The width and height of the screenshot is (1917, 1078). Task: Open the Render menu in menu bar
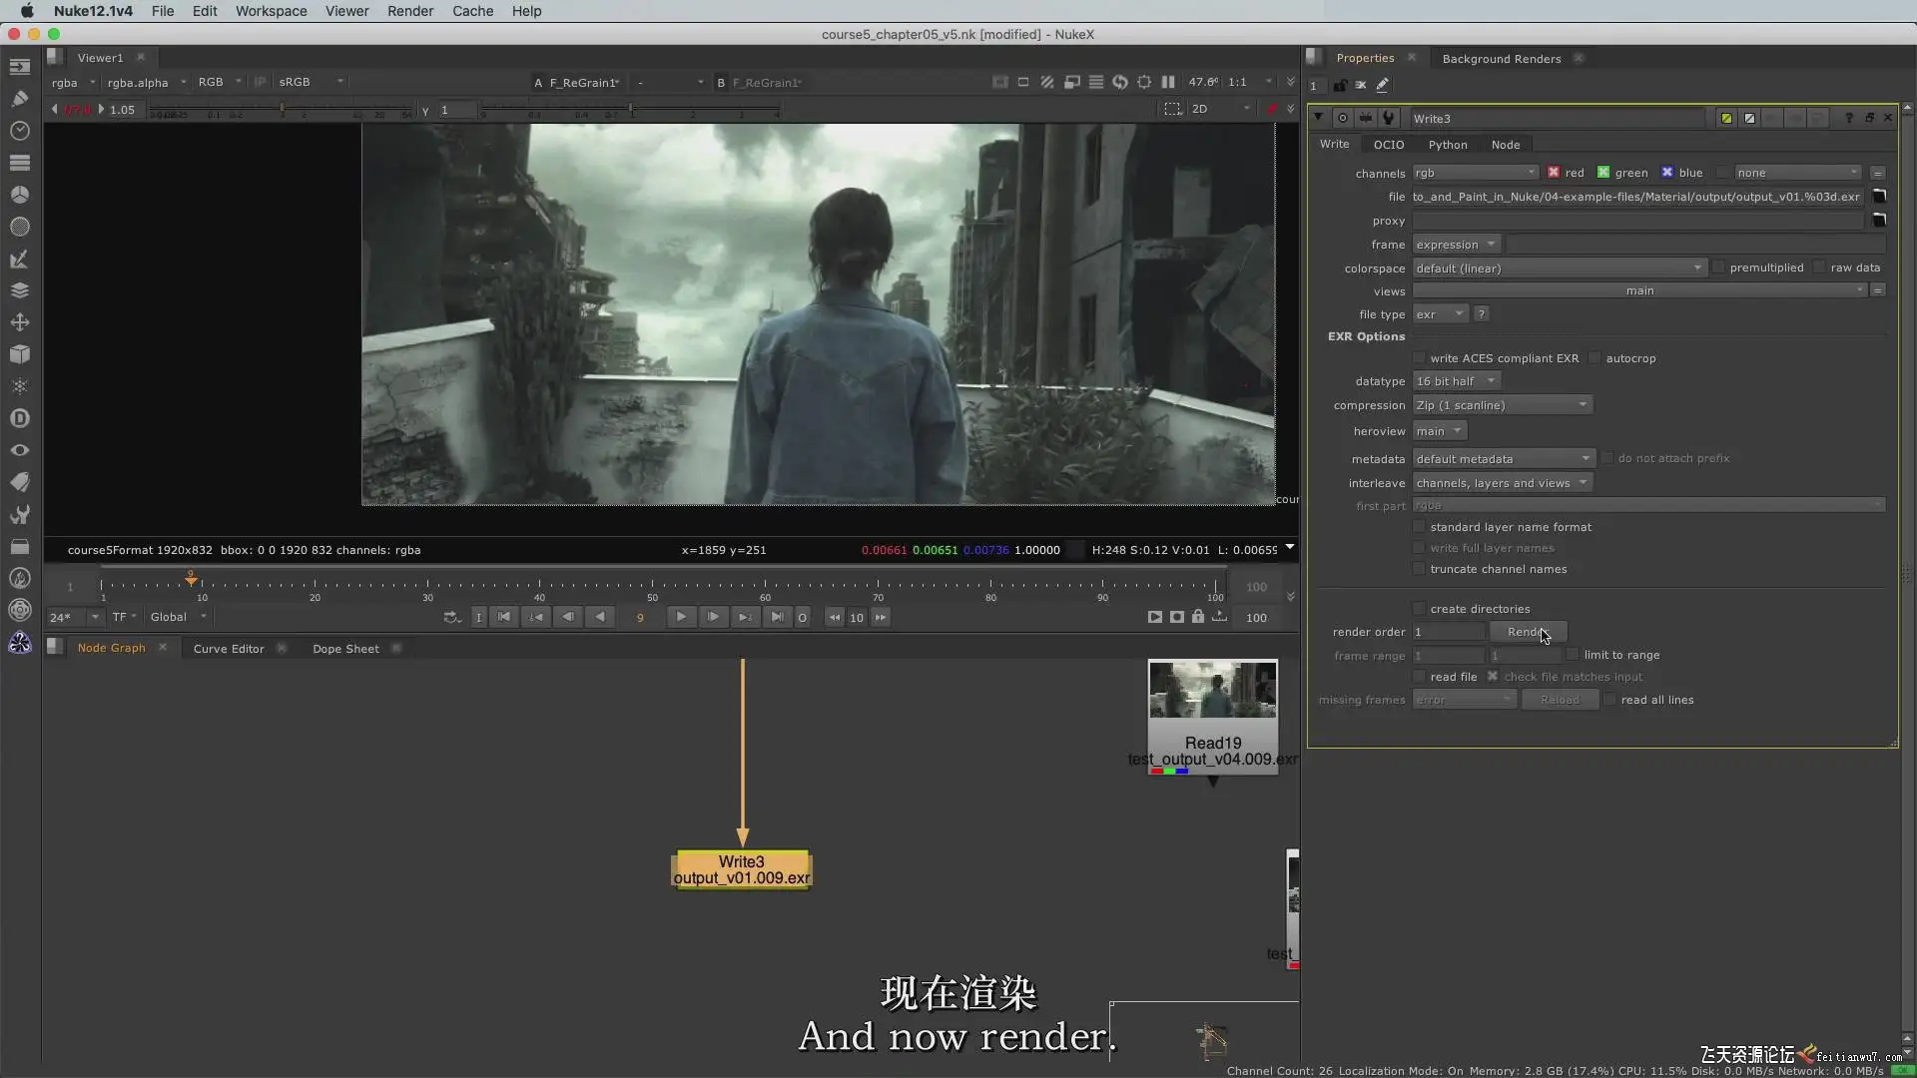pos(409,11)
